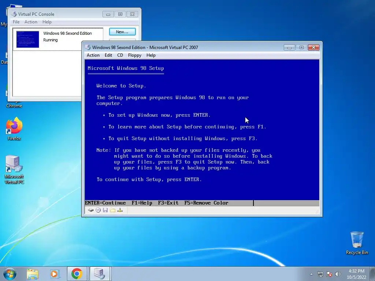This screenshot has height=281, width=375.
Task: Click the ENTER=Continue status text
Action: pos(105,203)
